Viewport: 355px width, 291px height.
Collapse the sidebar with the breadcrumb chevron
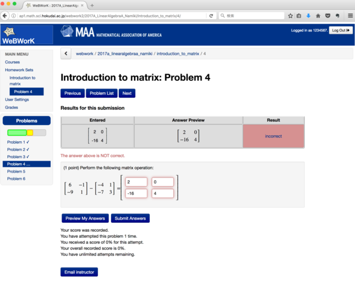click(x=66, y=54)
